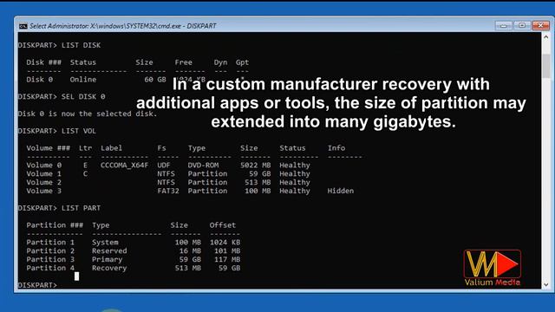Click the 'Volume 1' row label
The width and height of the screenshot is (555, 312).
click(x=44, y=173)
